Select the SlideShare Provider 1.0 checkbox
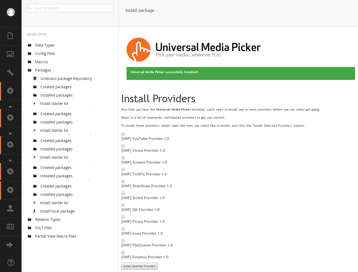This screenshot has width=358, height=272. [x=123, y=181]
